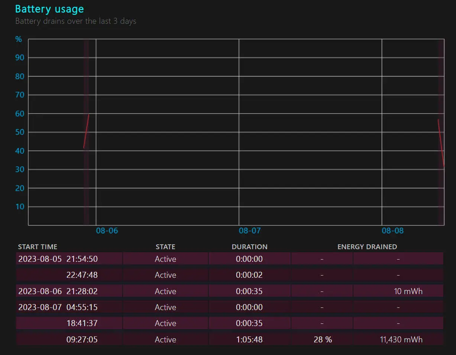Click the 11,430 mWh energy cell

coord(401,339)
